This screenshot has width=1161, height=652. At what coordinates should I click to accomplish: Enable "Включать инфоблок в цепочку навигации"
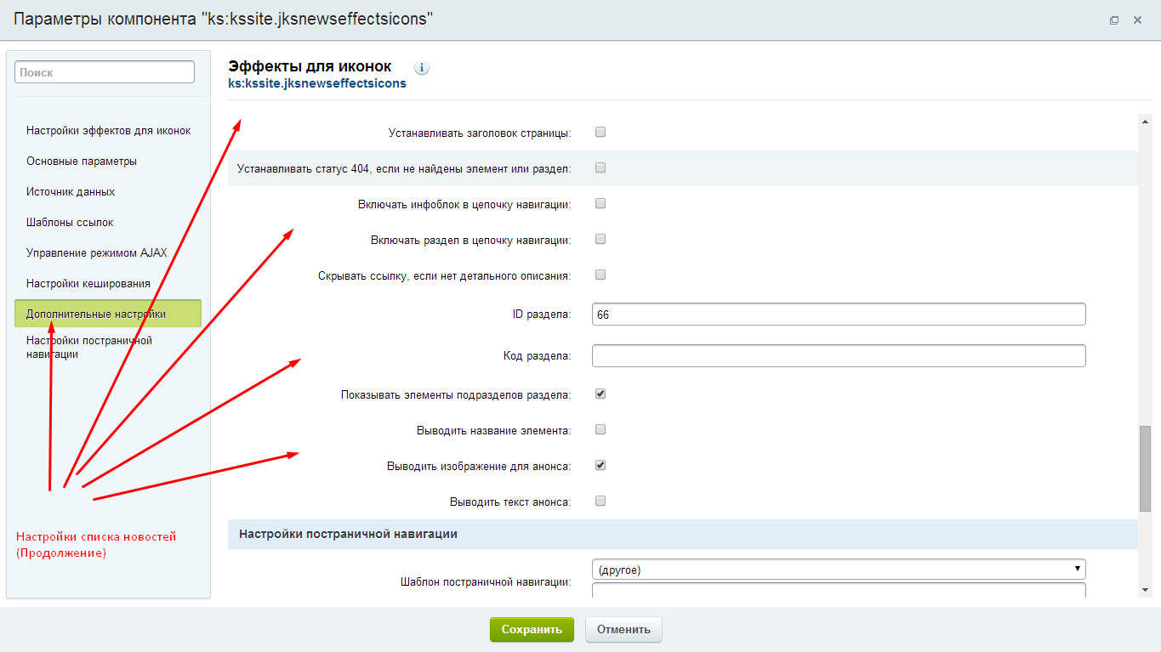600,203
